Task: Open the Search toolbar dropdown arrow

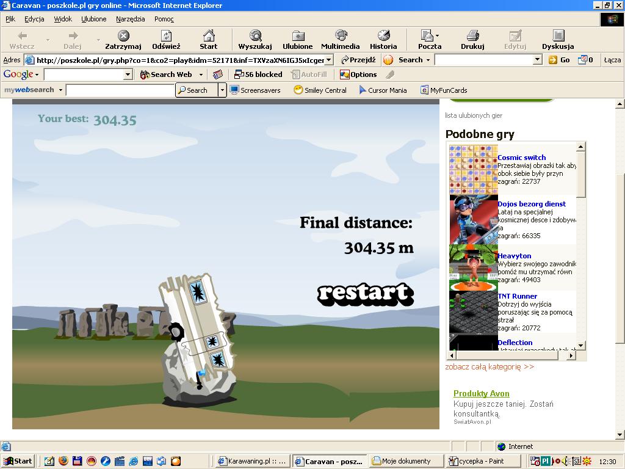Action: (428, 60)
